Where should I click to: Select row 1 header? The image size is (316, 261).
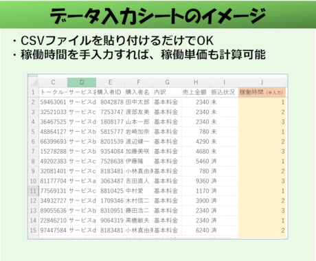point(34,92)
